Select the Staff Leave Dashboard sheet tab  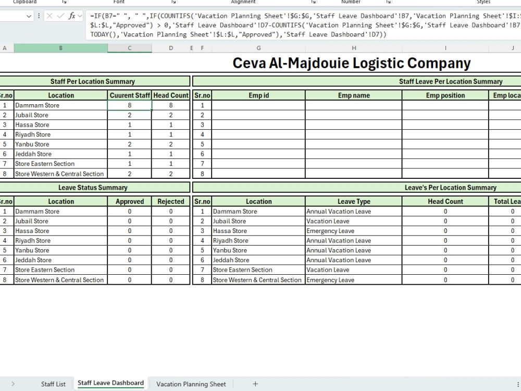(110, 383)
